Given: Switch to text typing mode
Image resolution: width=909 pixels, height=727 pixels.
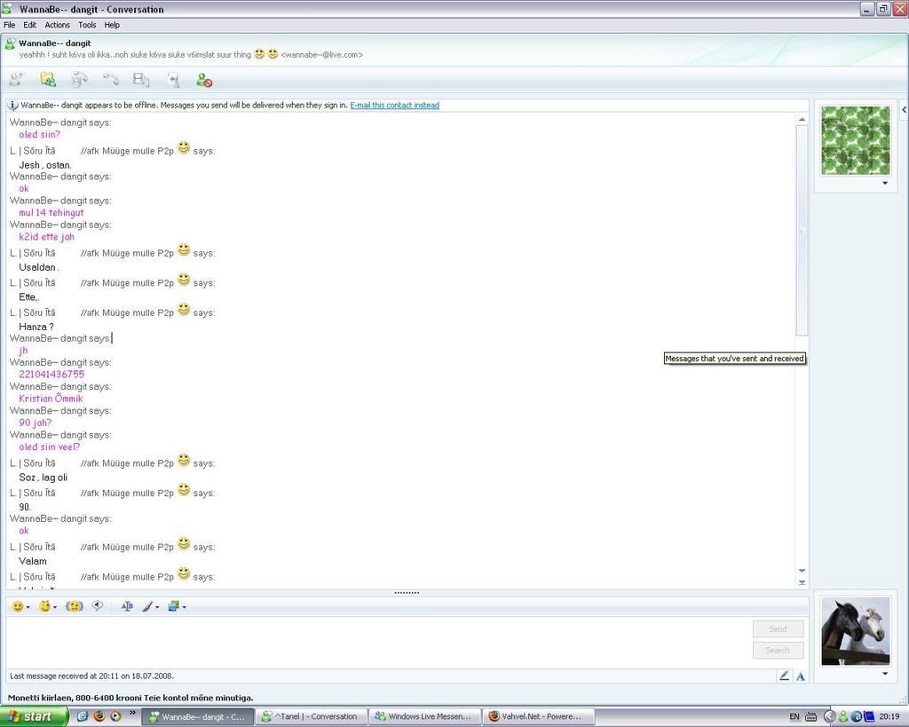Looking at the screenshot, I should pos(800,676).
